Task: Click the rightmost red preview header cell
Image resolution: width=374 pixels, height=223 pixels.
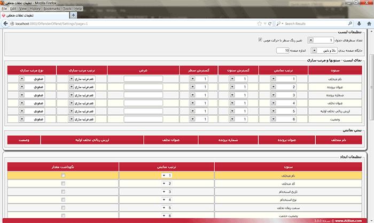Action: [338, 140]
